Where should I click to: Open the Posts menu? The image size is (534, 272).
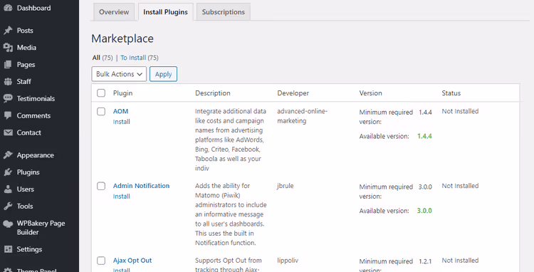click(25, 31)
